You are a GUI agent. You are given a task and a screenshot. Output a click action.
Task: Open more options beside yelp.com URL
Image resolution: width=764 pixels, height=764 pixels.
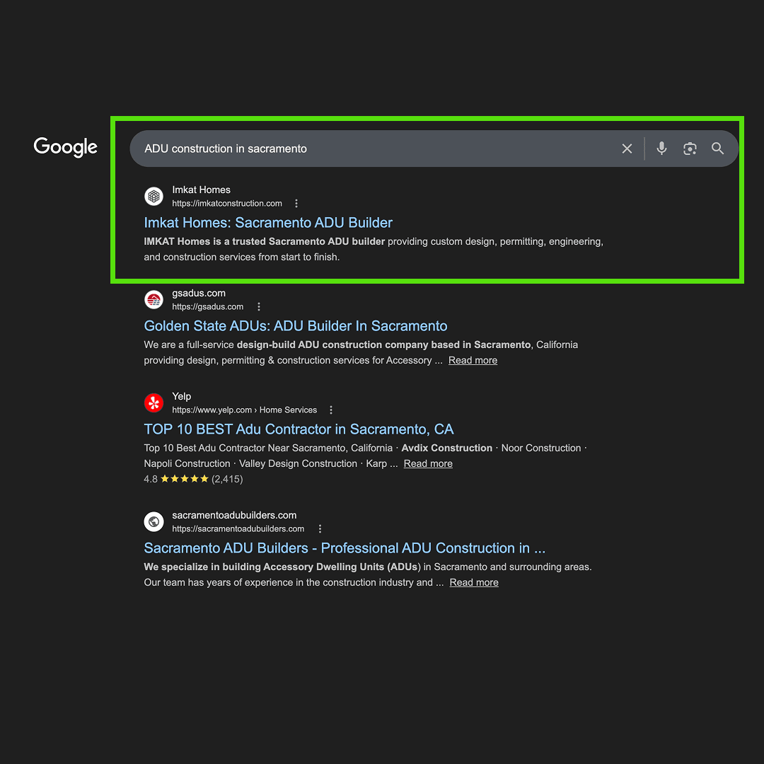coord(331,410)
